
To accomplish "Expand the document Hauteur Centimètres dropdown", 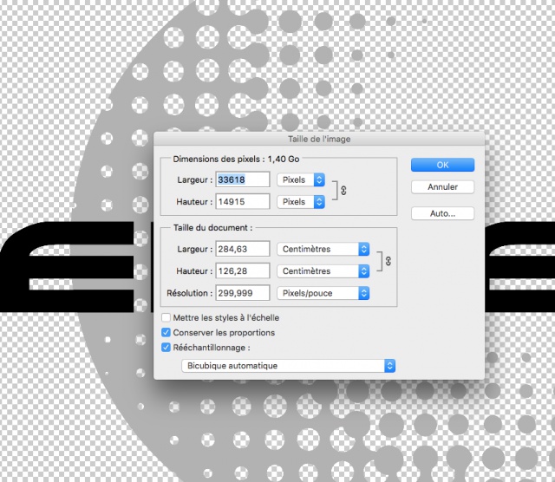I will pyautogui.click(x=323, y=271).
